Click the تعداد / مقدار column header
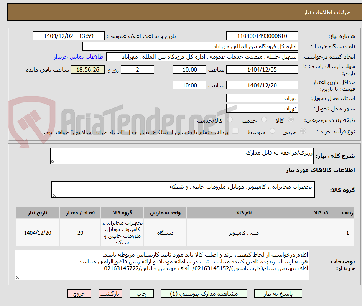Screen dimensions: 362x306 tap(81, 213)
